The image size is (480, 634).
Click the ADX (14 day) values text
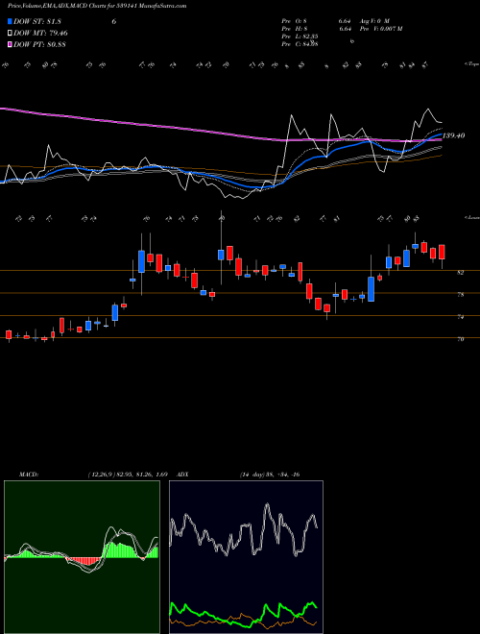pos(270,475)
